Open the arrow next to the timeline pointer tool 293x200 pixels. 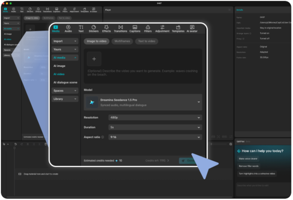pos(8,144)
